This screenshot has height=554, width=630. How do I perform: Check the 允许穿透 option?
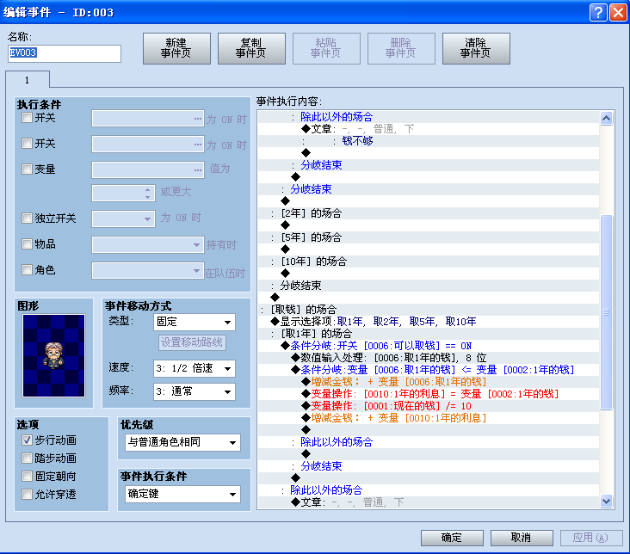[x=27, y=494]
